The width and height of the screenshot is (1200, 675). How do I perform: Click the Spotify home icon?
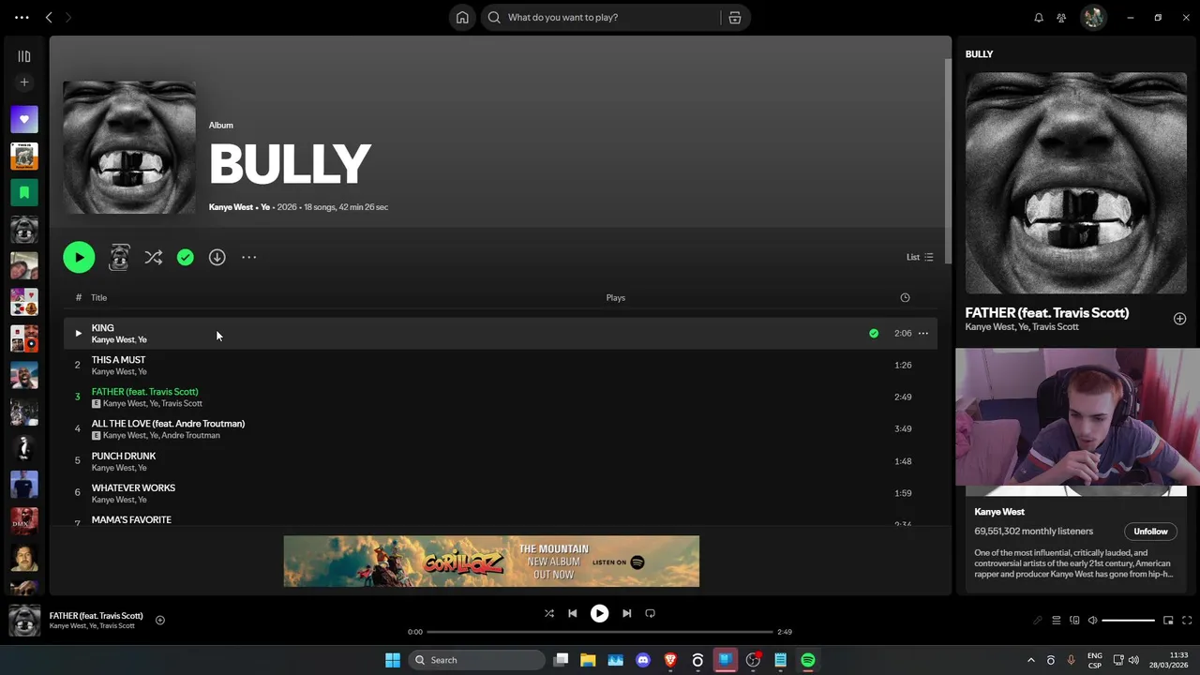[462, 17]
